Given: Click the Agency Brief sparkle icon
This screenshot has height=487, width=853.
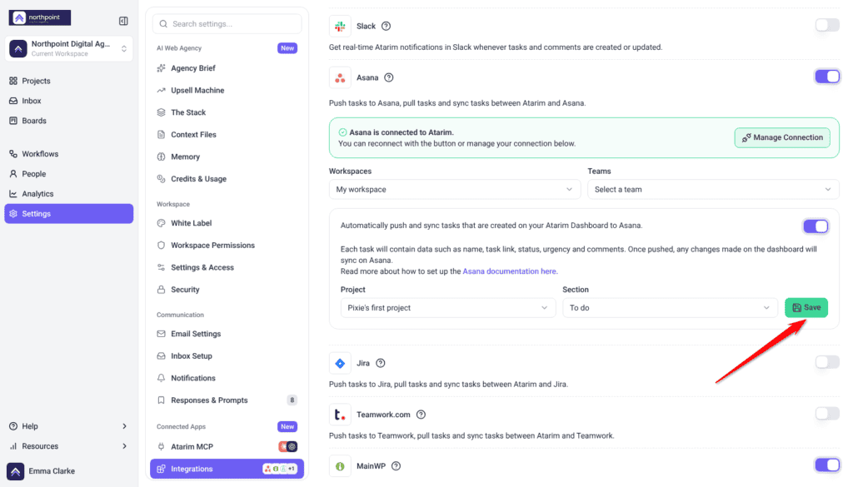Looking at the screenshot, I should click(161, 68).
